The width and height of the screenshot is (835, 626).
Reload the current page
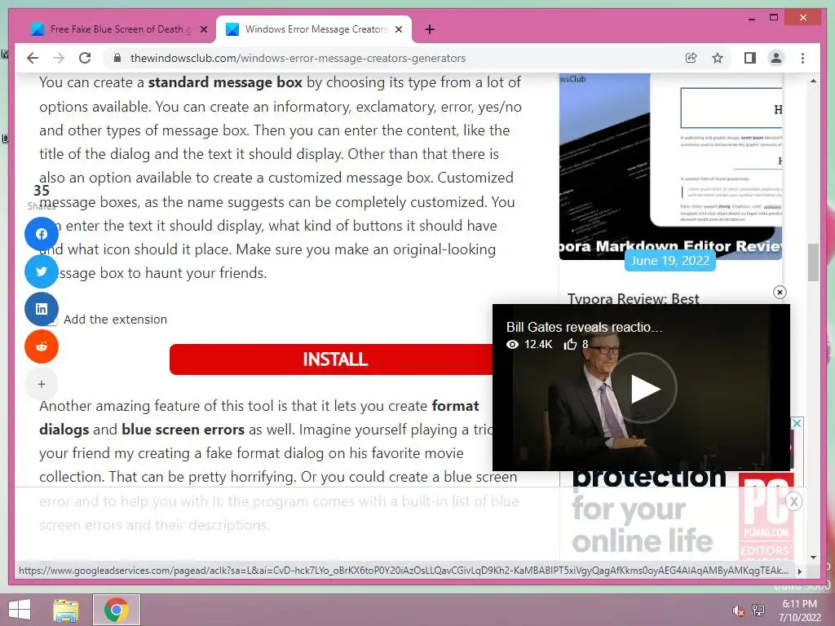coord(85,58)
